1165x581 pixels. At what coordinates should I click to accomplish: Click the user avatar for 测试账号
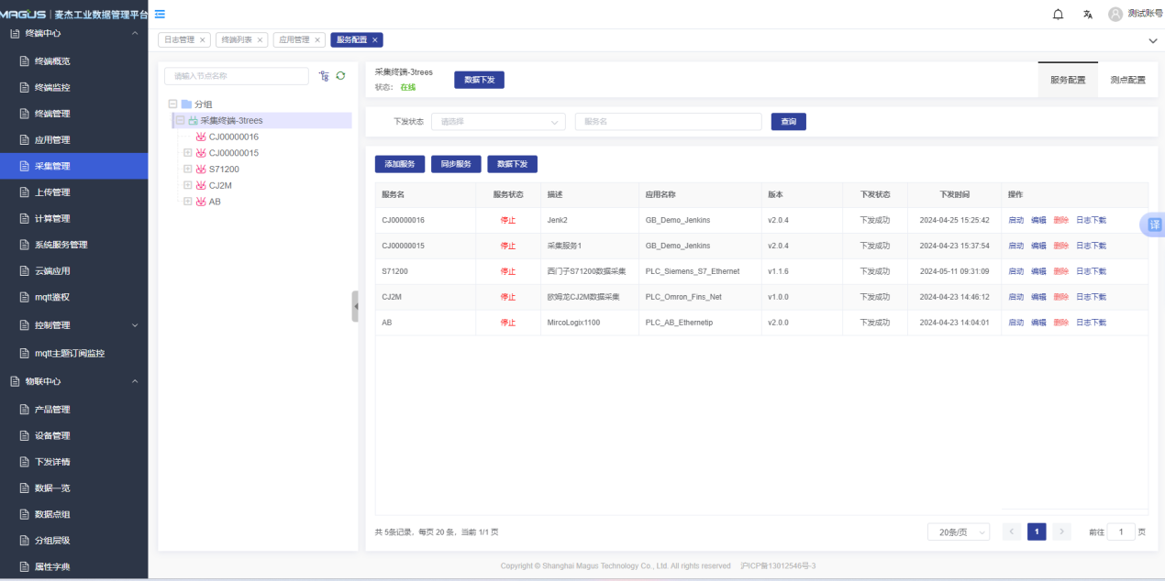(x=1115, y=14)
